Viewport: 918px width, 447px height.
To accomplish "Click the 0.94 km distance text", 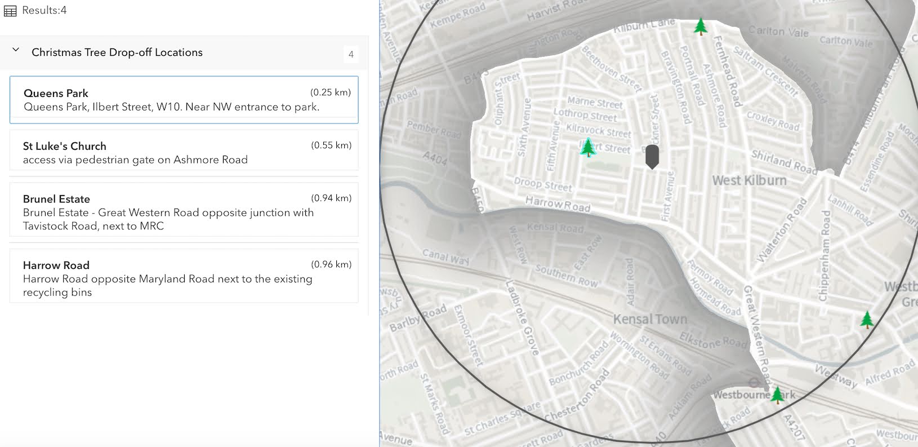I will point(331,198).
